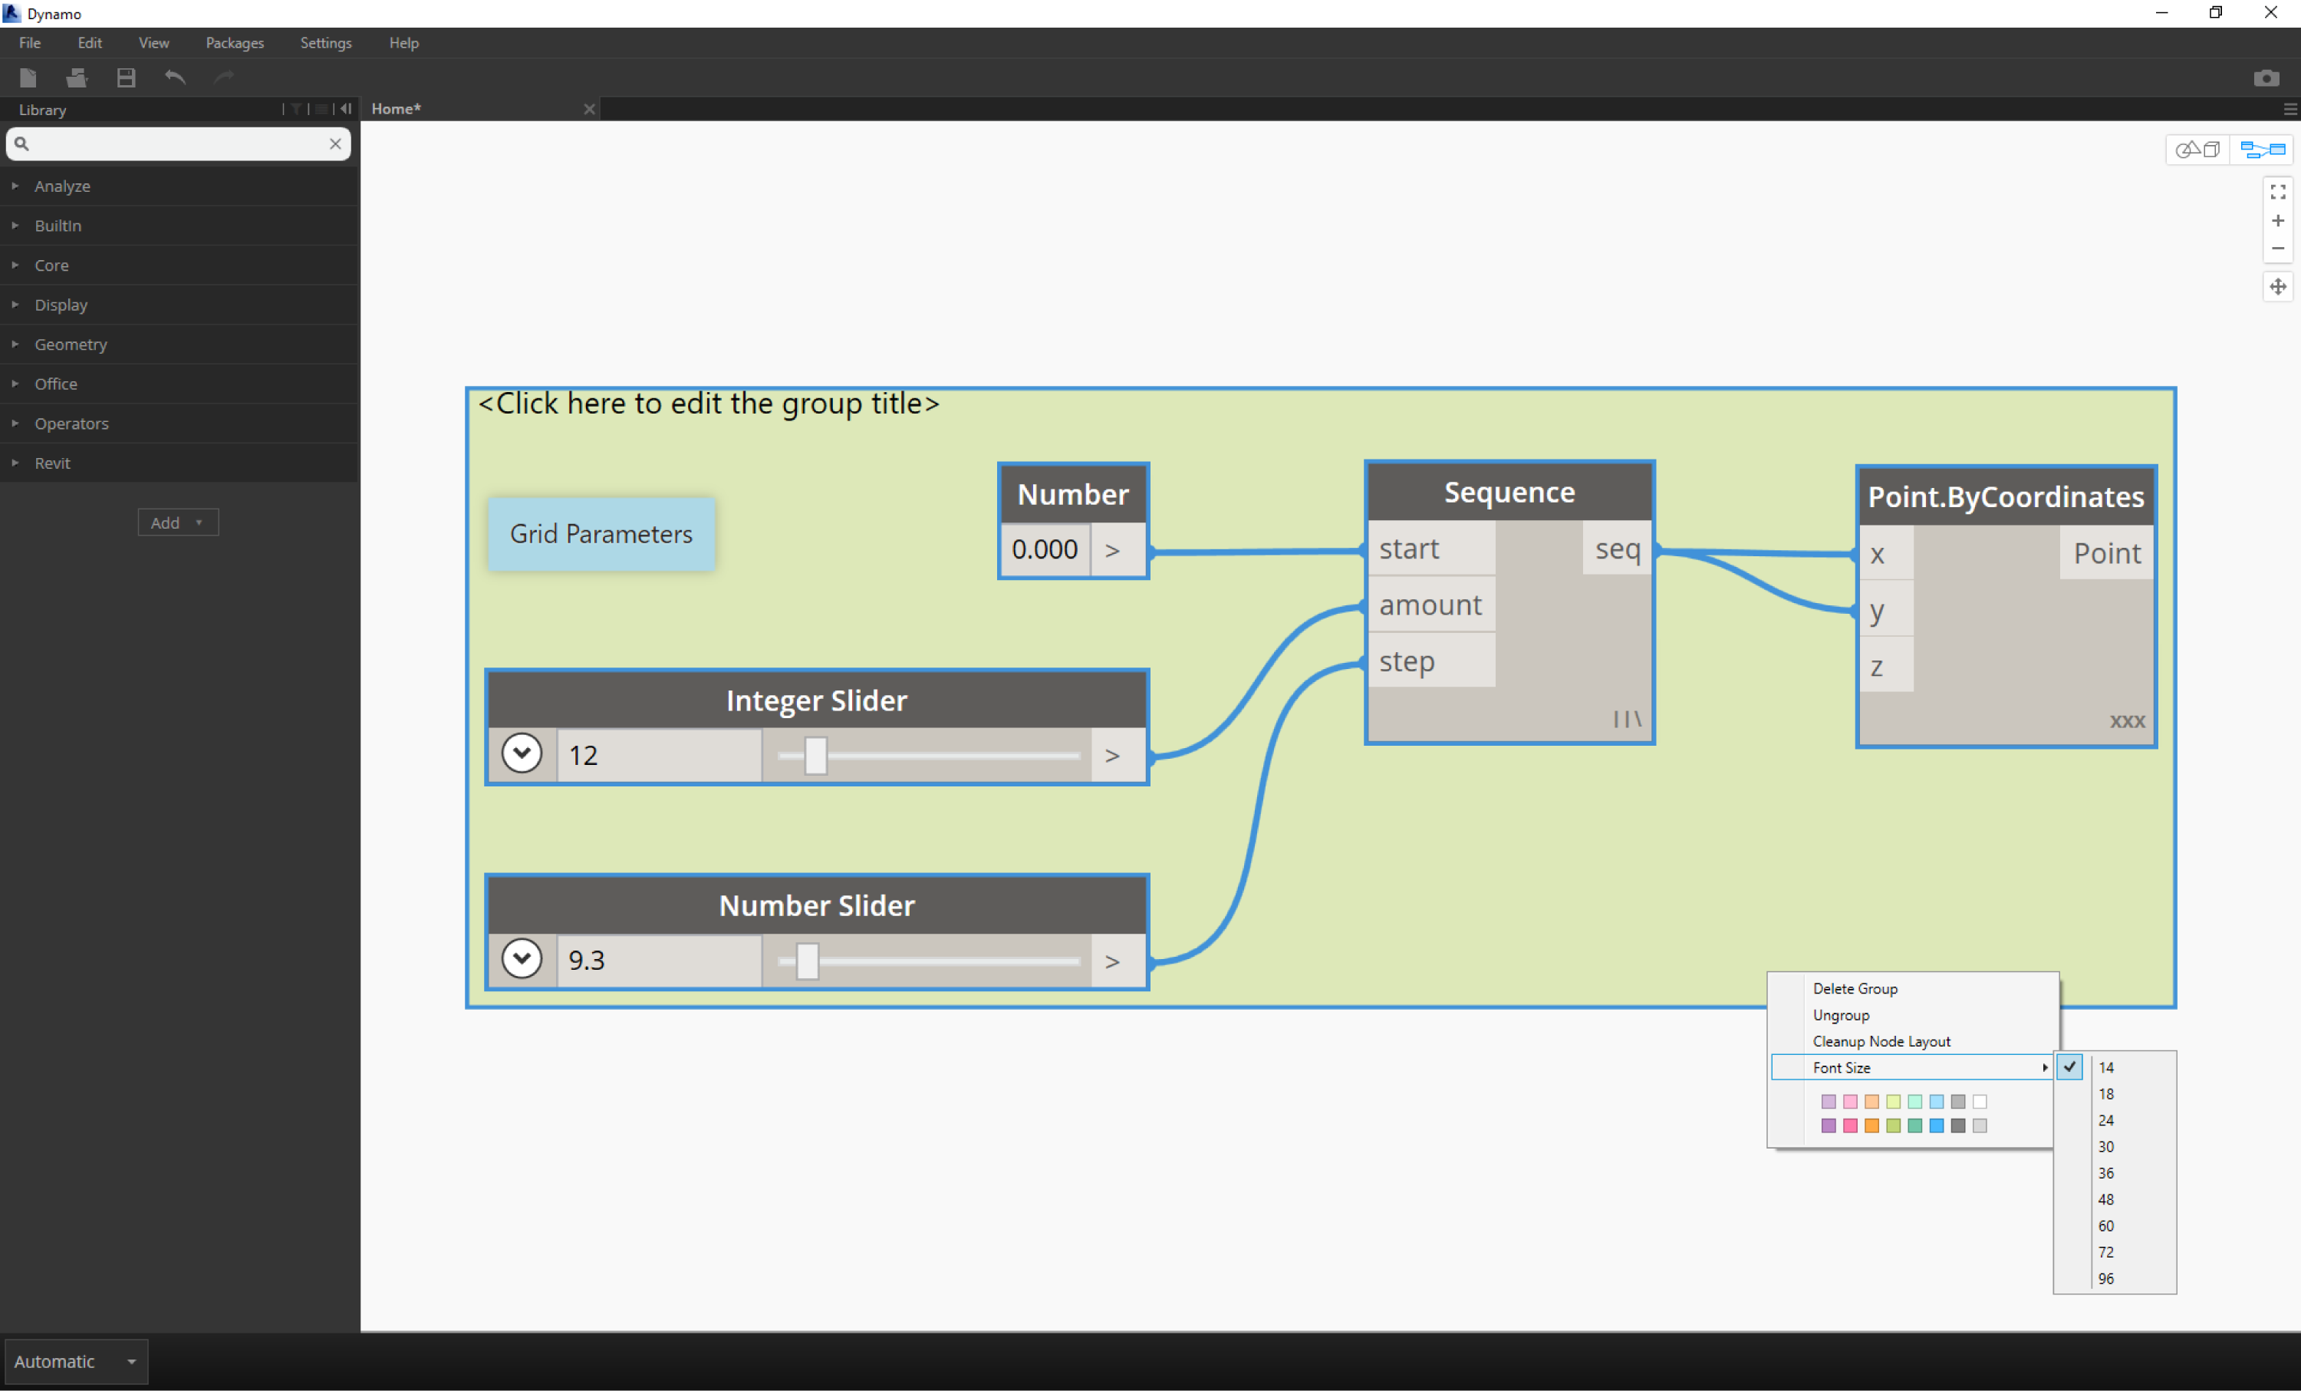The height and width of the screenshot is (1391, 2301).
Task: Switch library to list view icon
Action: pos(321,109)
